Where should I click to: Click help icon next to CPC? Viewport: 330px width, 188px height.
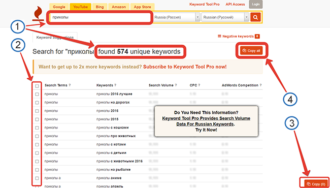199,85
